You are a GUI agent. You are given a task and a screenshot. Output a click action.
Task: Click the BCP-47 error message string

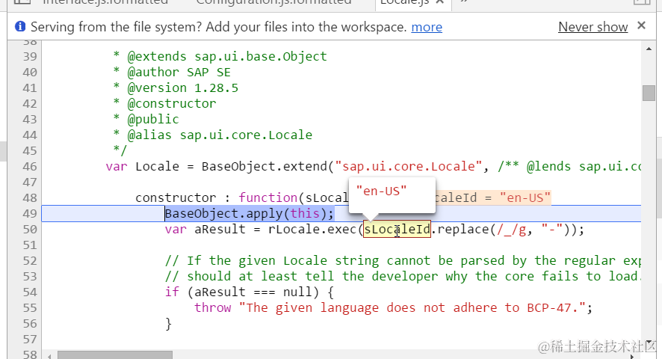[x=412, y=308]
